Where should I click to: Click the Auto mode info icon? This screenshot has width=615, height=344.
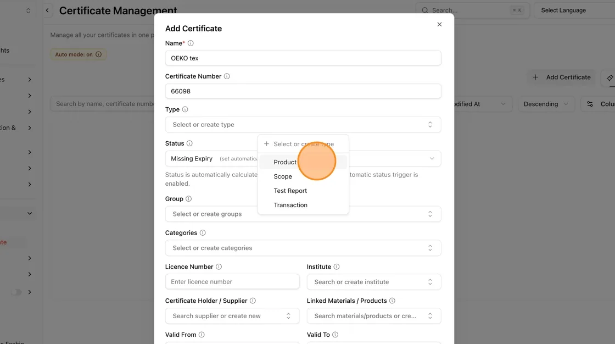pos(98,54)
